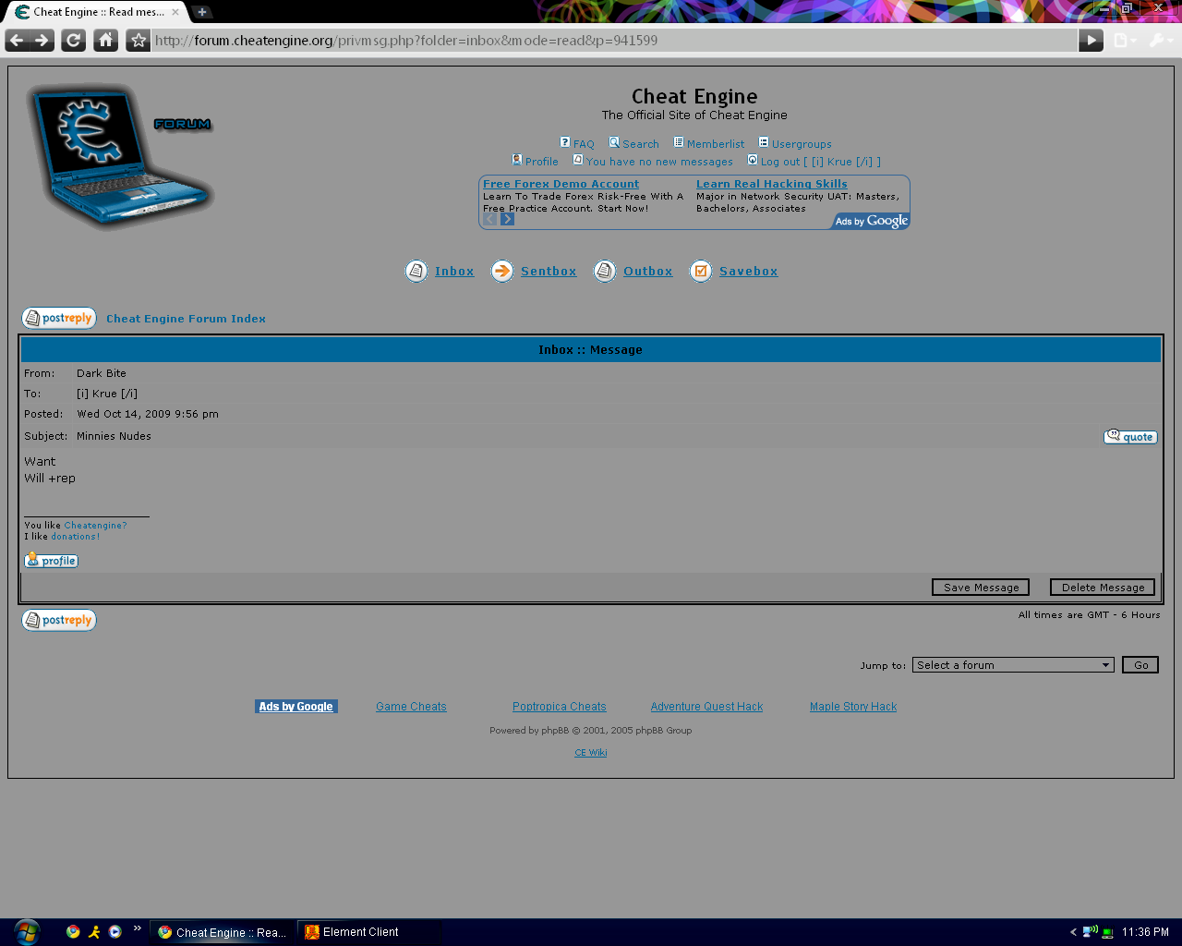Reload the page with the refresh button
1182x946 pixels.
[74, 41]
